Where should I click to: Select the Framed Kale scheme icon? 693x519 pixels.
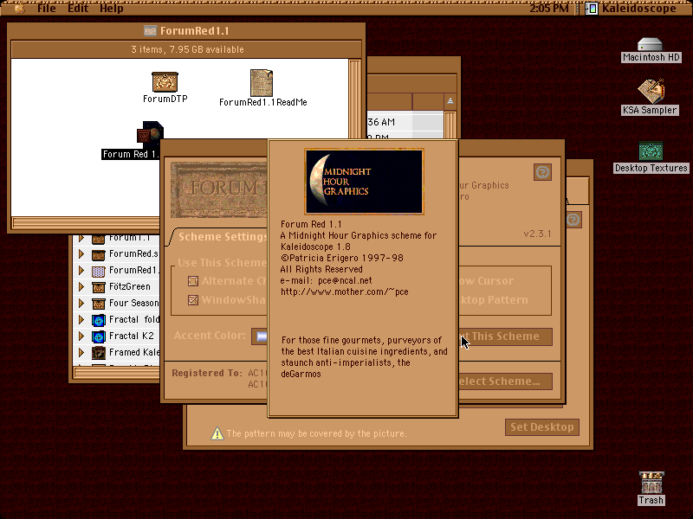point(98,353)
